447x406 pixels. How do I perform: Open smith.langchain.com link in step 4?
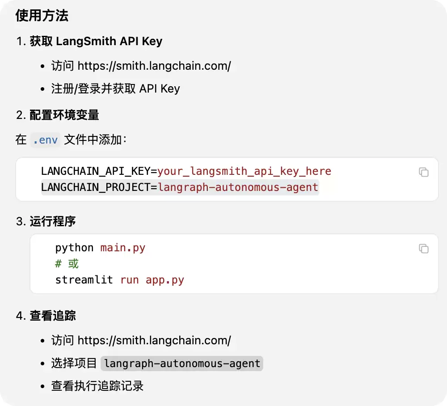[154, 340]
